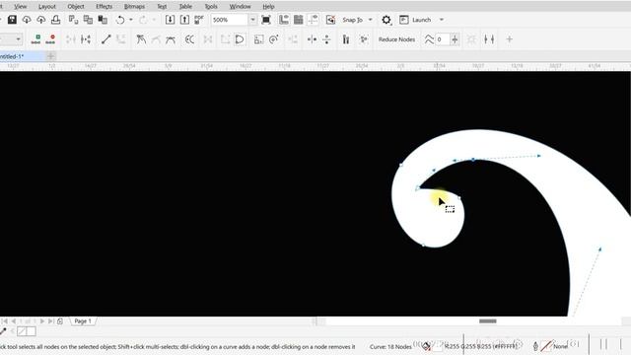Open the Tools menu
The width and height of the screenshot is (631, 355).
point(211,7)
